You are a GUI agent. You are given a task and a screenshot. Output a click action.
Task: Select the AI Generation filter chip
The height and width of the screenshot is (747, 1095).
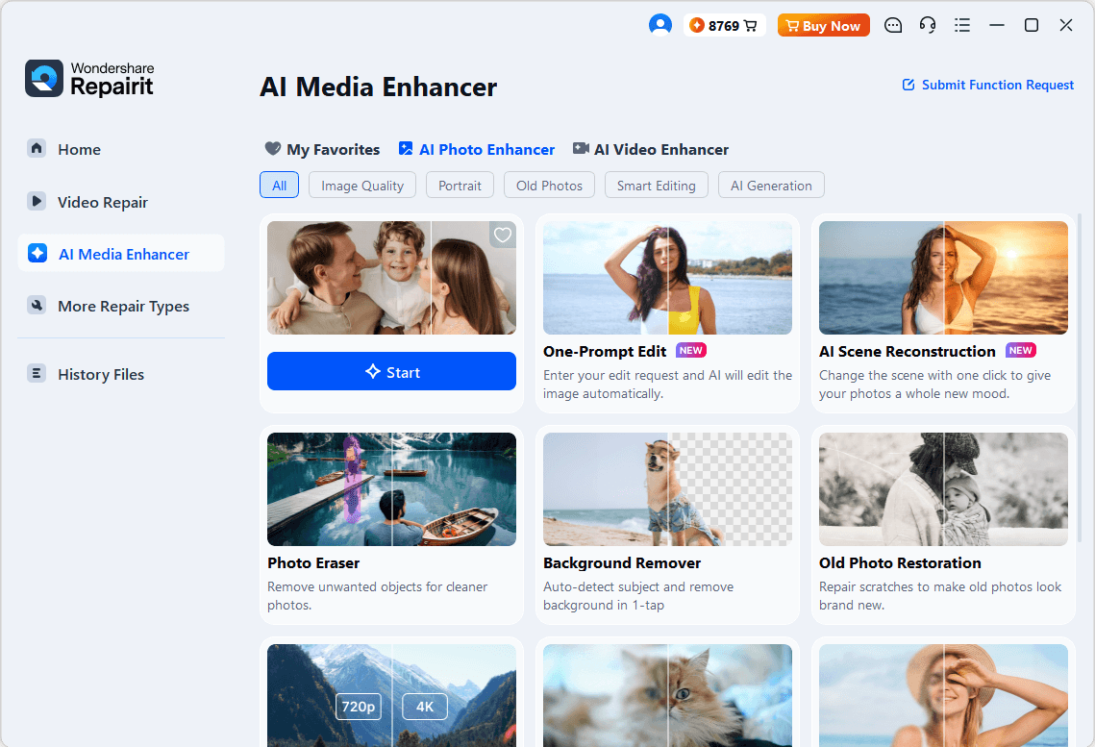click(771, 185)
